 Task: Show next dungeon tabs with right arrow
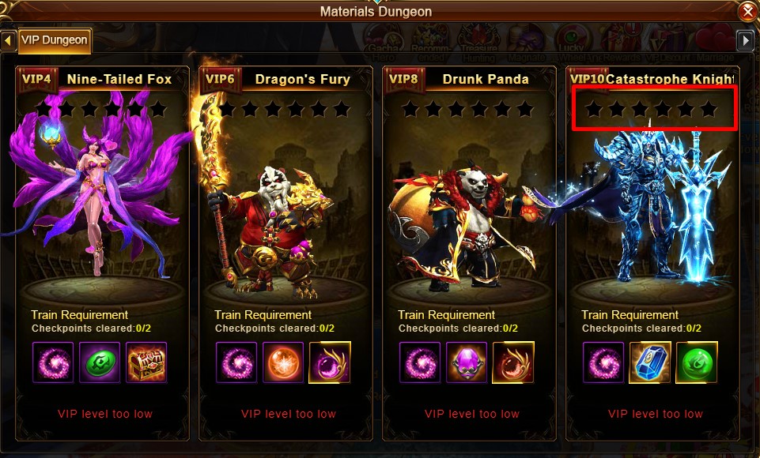[745, 40]
